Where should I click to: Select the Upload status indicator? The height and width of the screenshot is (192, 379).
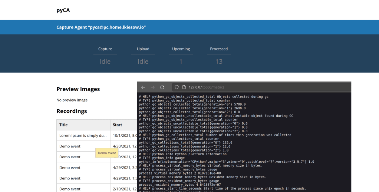pyautogui.click(x=143, y=61)
